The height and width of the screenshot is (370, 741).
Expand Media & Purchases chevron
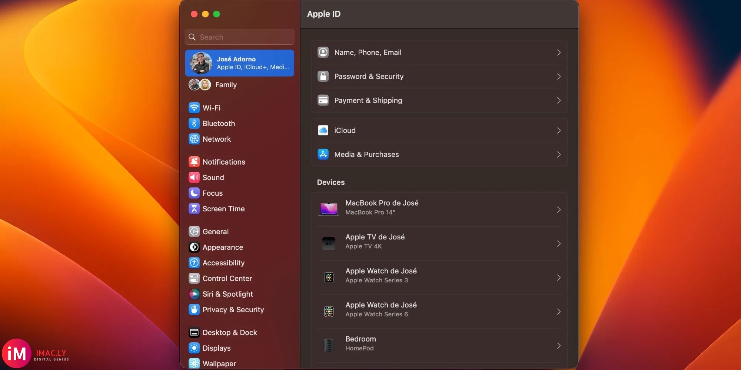[559, 155]
